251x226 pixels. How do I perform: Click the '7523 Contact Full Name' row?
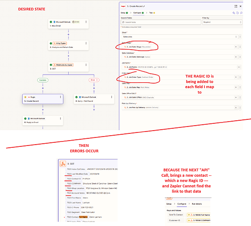[x=84, y=217]
